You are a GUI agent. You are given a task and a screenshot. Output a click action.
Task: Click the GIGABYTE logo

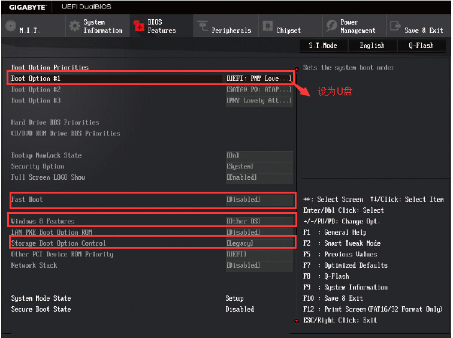click(x=28, y=7)
